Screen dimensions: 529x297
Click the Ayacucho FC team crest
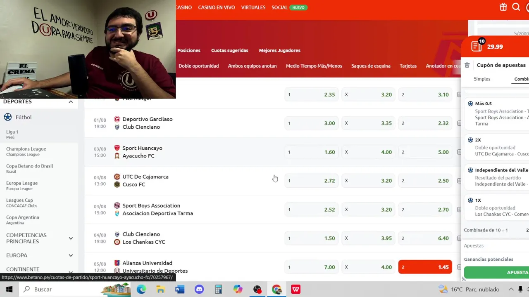tap(117, 156)
